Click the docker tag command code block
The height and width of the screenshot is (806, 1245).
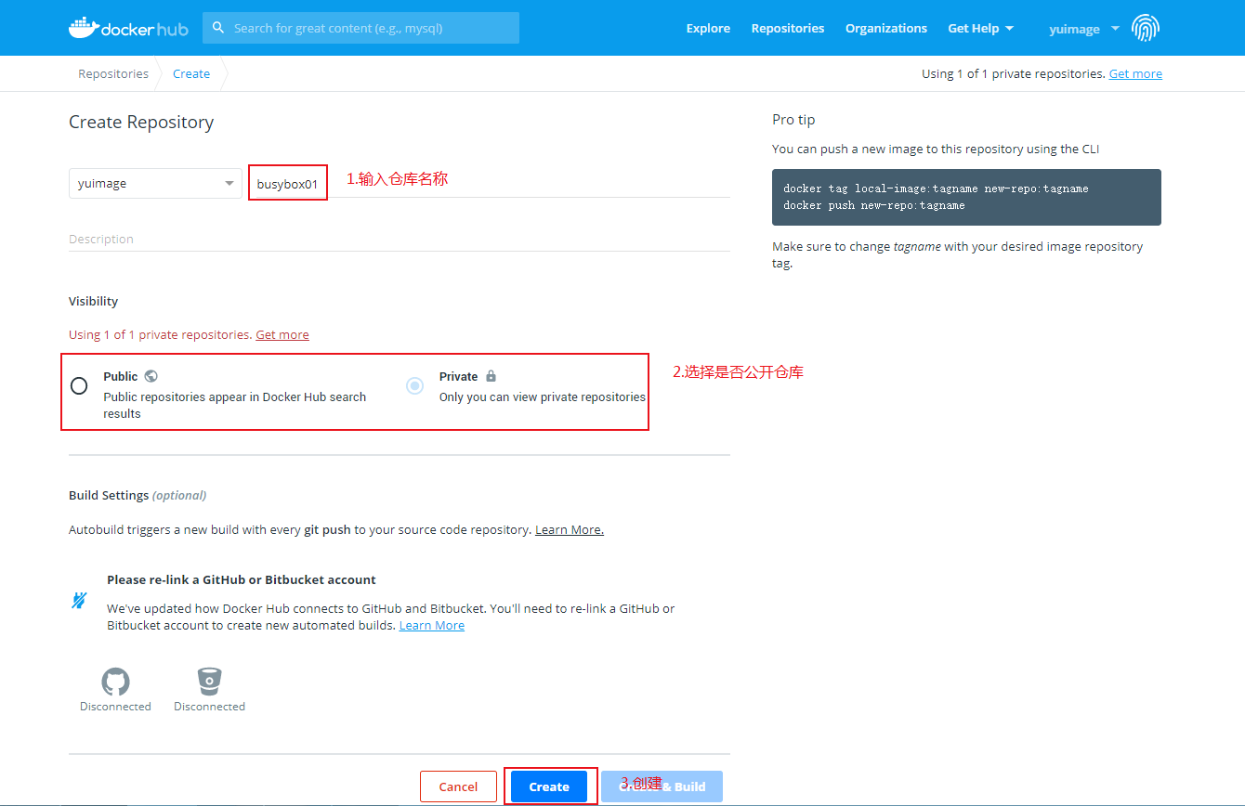point(966,197)
